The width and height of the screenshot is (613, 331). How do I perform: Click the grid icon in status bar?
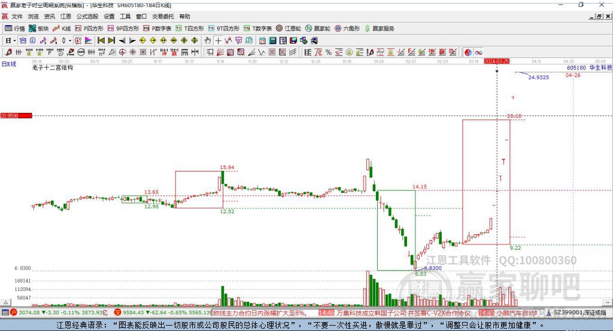[x=5, y=312]
